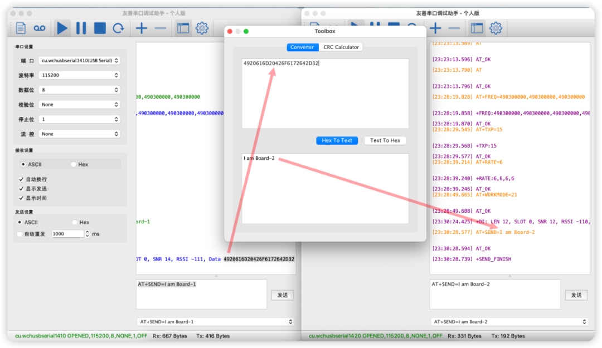
Task: Click the plus icon in left window toolbar
Action: pos(142,28)
